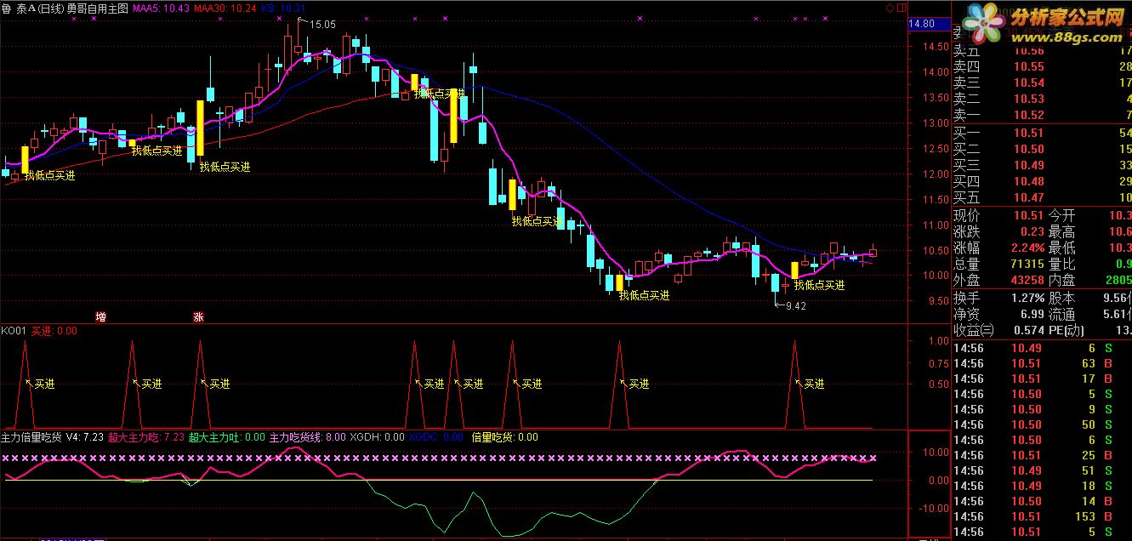Click the 外盘 43258 value
1132x541 pixels.
point(1026,280)
